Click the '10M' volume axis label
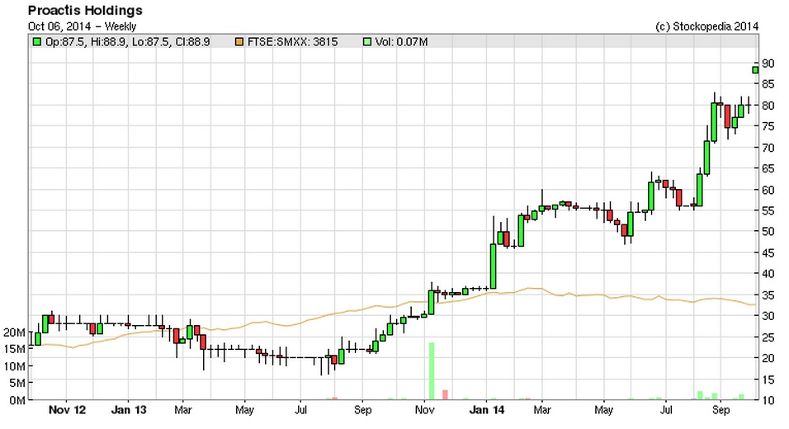This screenshot has width=789, height=429. tap(14, 366)
